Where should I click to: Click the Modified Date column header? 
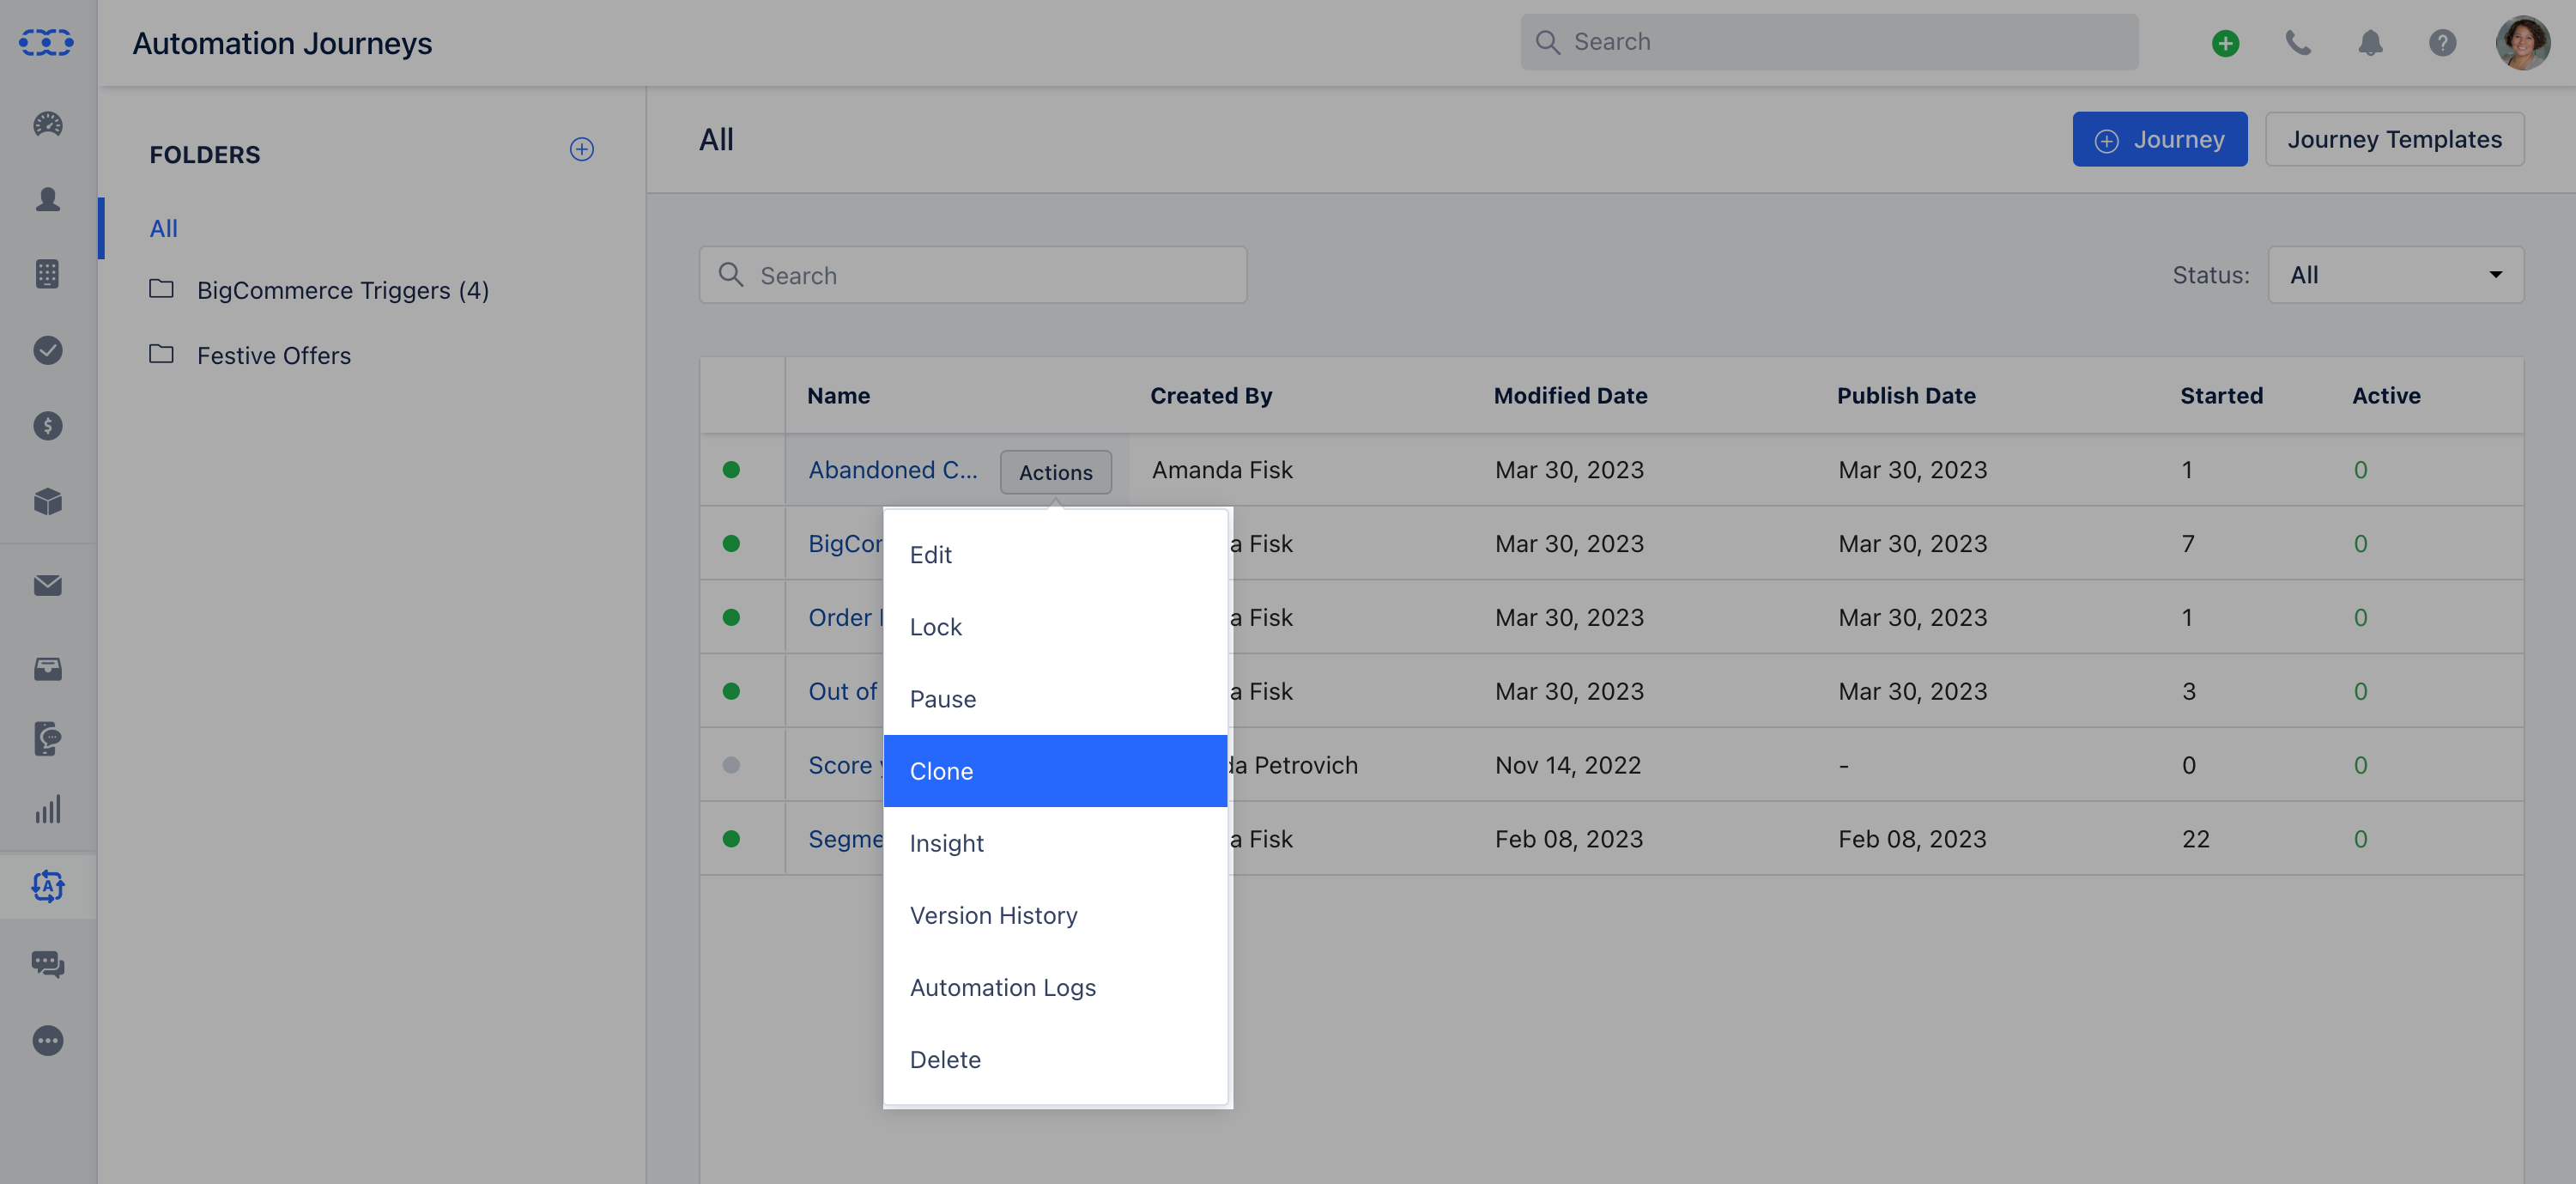pyautogui.click(x=1570, y=395)
